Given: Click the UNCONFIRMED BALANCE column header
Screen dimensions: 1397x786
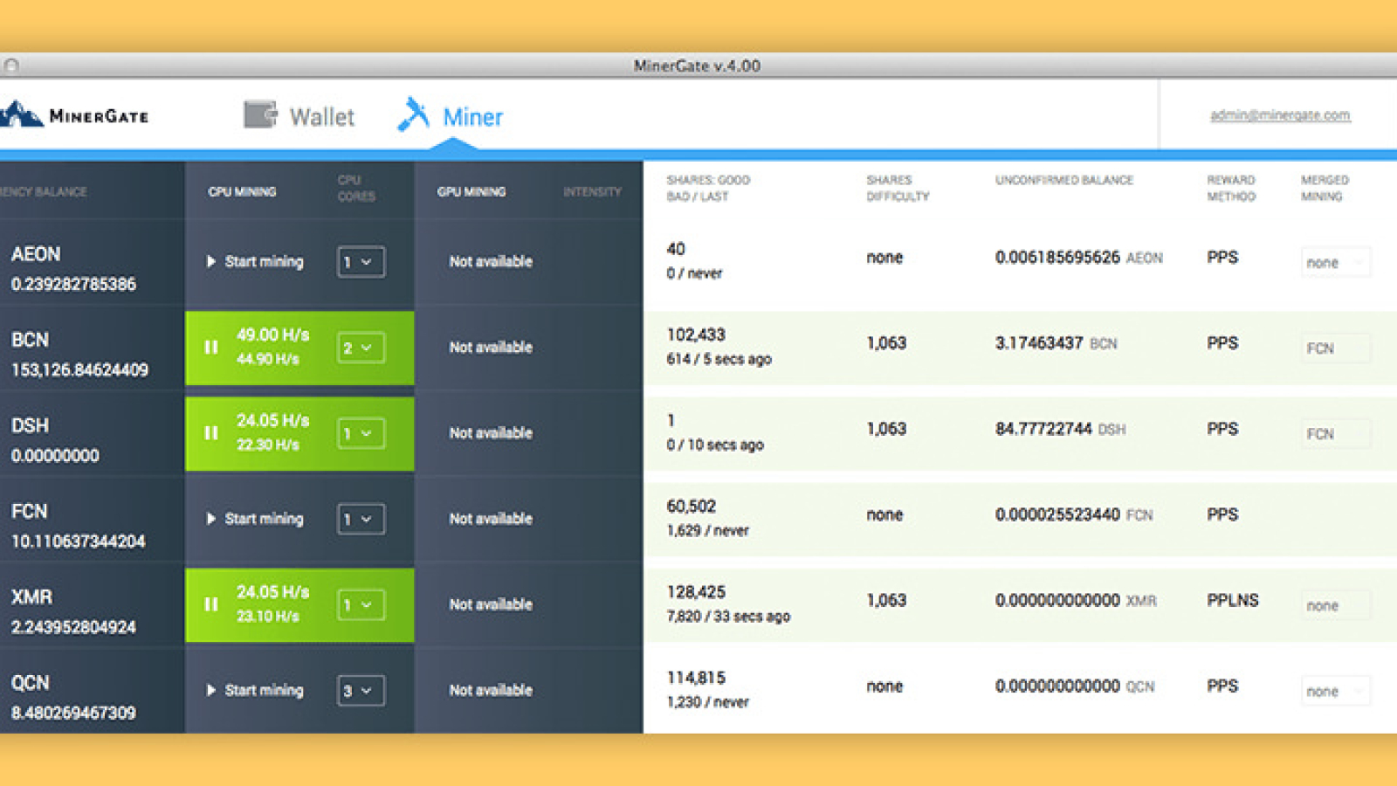Looking at the screenshot, I should pos(1064,180).
